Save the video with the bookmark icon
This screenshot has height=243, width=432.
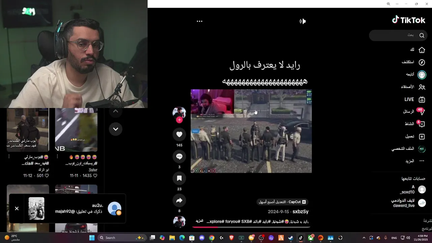coord(179,178)
